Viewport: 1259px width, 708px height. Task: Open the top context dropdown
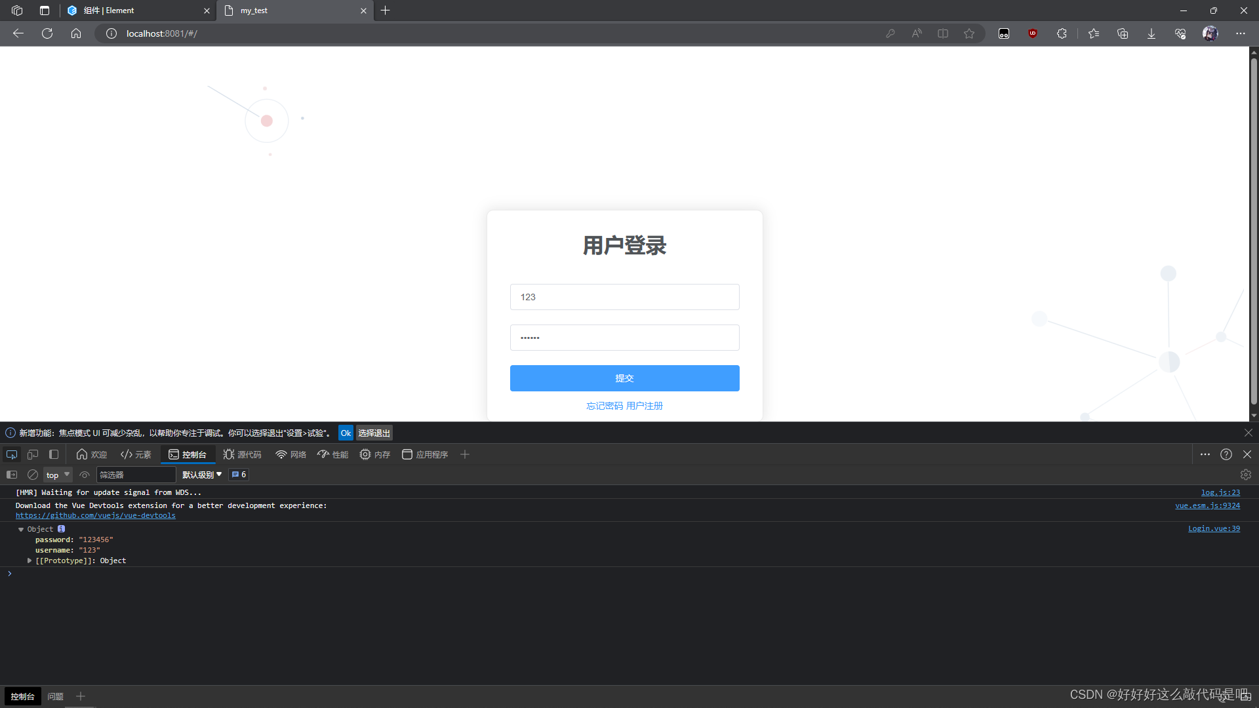[58, 475]
